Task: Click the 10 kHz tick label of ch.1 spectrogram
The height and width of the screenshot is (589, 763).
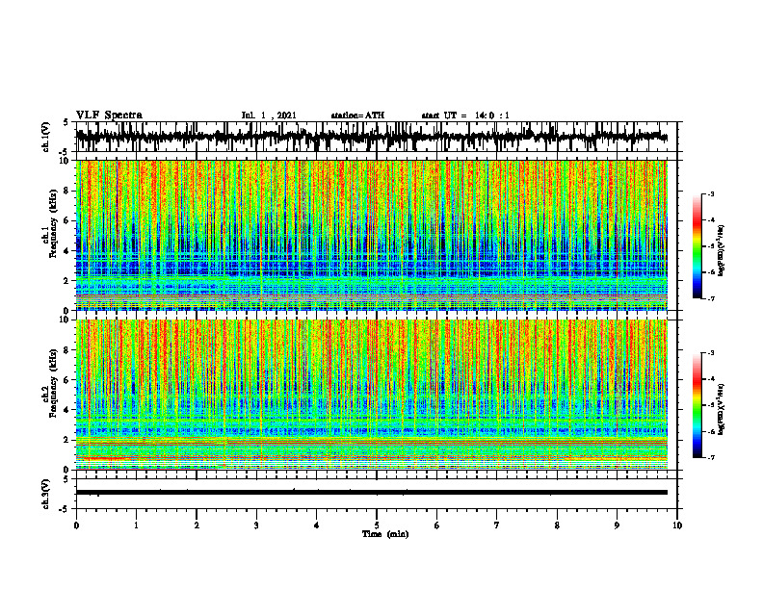Action: 65,161
